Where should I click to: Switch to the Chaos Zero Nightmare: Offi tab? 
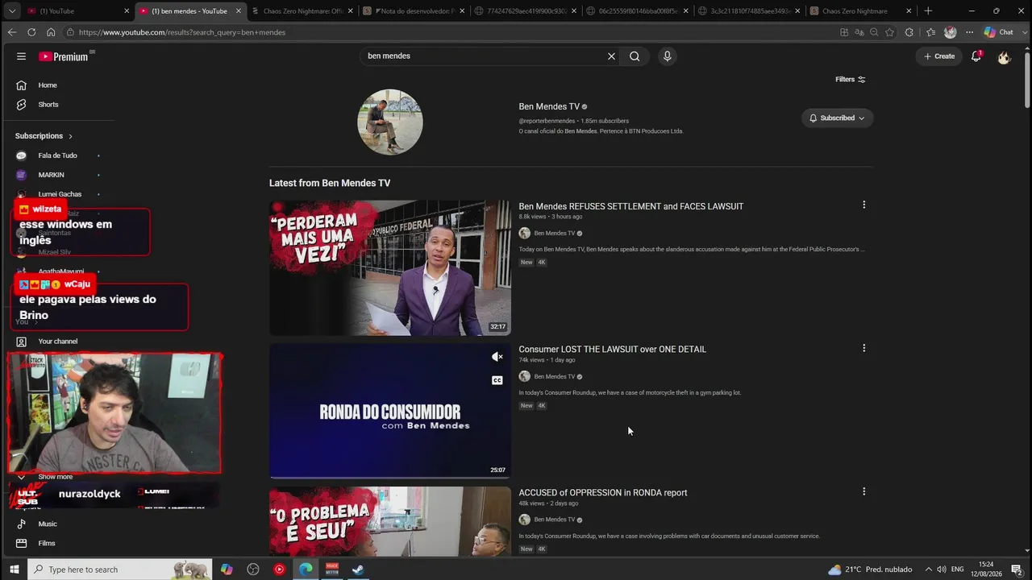click(x=302, y=11)
